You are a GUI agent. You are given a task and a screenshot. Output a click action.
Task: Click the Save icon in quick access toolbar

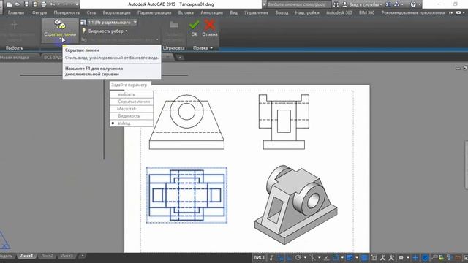tap(26, 4)
